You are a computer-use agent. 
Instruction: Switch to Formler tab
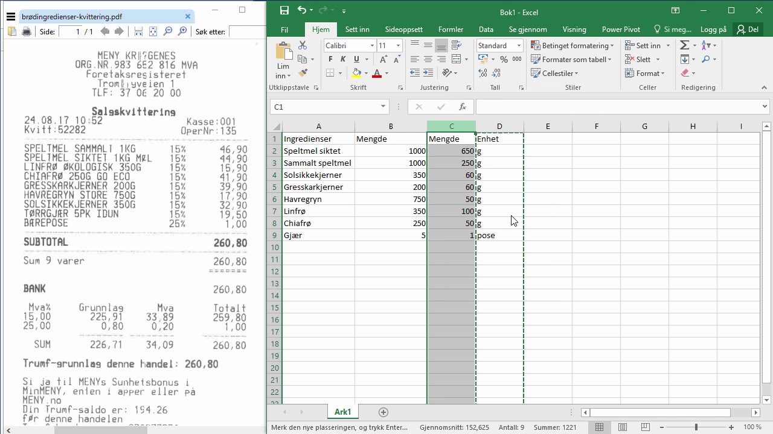(451, 30)
